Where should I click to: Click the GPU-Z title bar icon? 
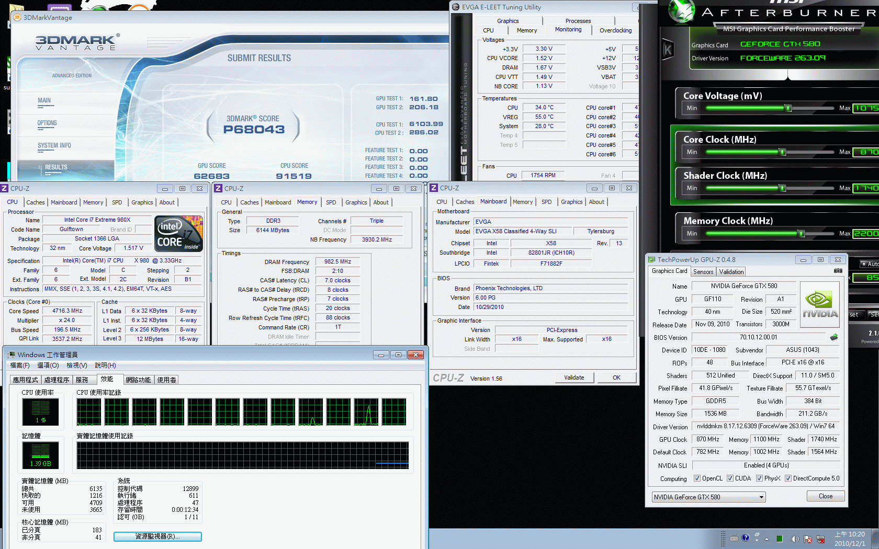point(652,259)
